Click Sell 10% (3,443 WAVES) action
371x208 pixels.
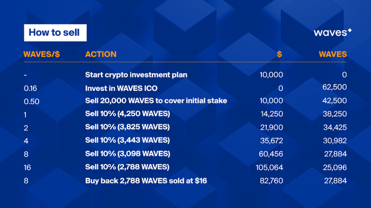(128, 140)
